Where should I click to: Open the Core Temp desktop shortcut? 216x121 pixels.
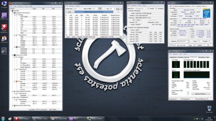click(x=4, y=40)
